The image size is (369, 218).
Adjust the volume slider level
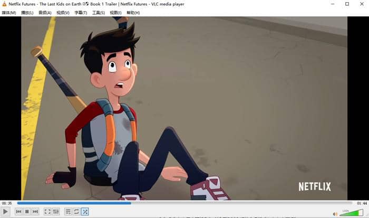(352, 213)
